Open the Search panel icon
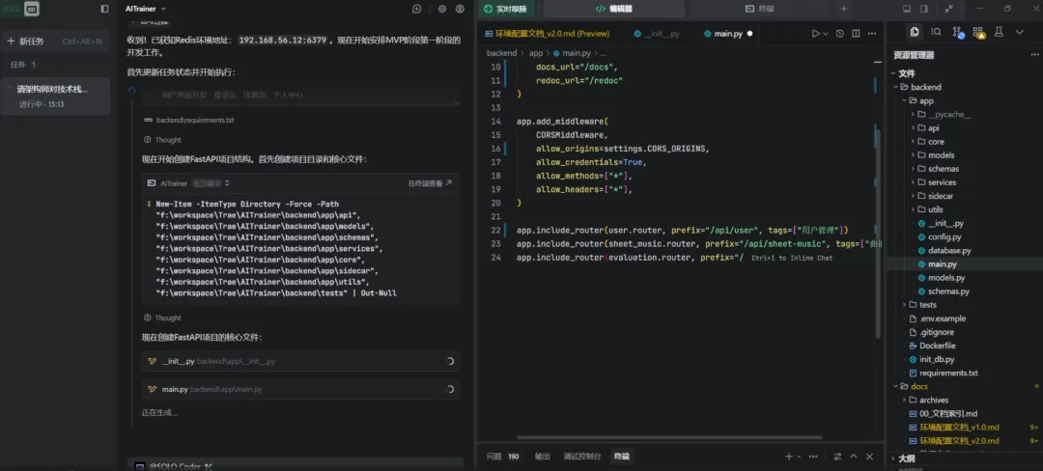1043x471 pixels. pos(936,31)
